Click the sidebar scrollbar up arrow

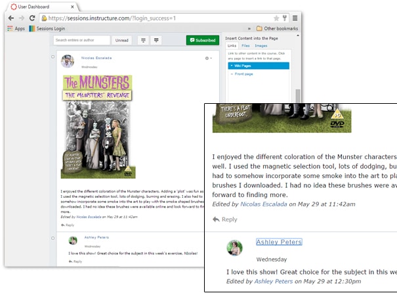298,35
